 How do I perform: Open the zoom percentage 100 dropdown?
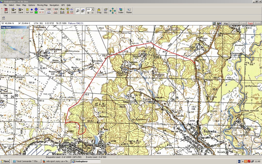[92, 9]
